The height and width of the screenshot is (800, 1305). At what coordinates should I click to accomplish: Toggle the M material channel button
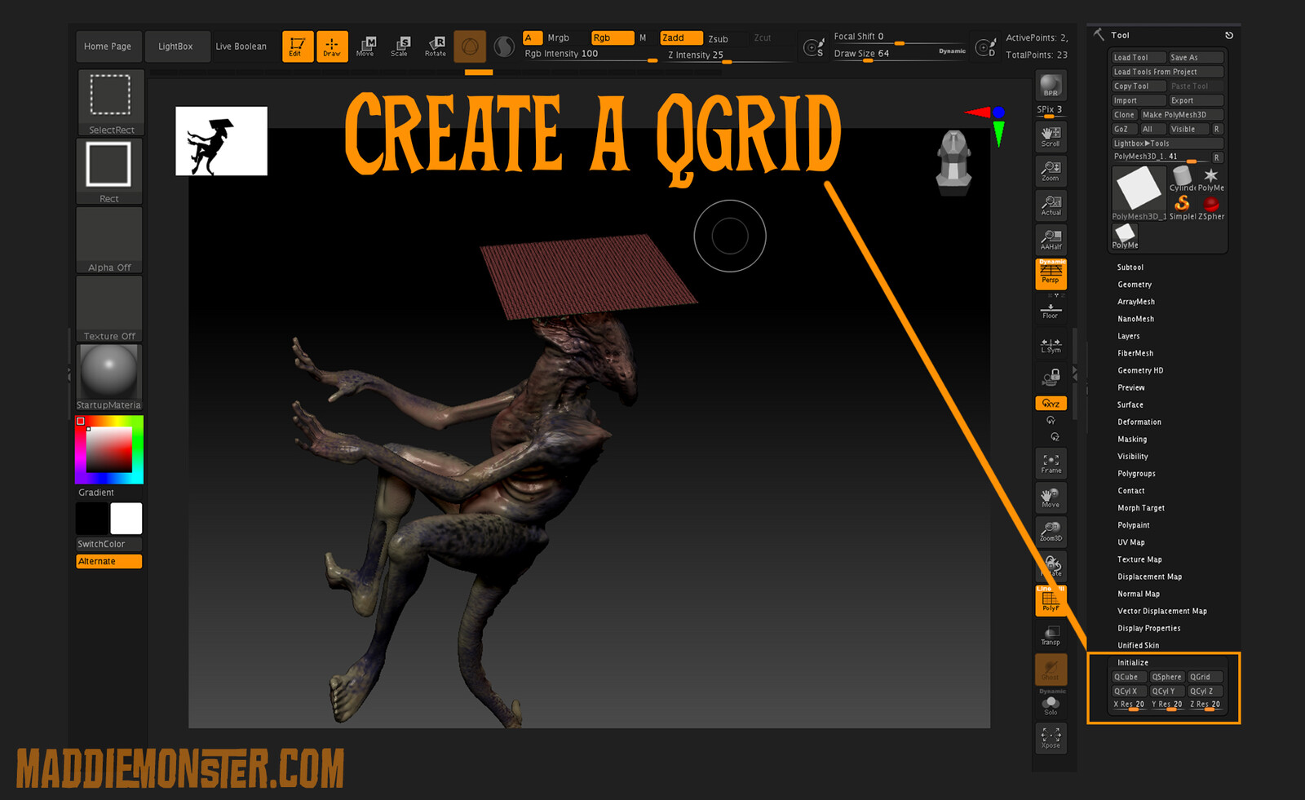643,38
